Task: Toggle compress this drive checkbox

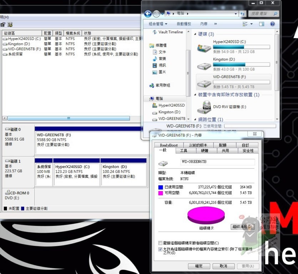Action: coord(160,243)
